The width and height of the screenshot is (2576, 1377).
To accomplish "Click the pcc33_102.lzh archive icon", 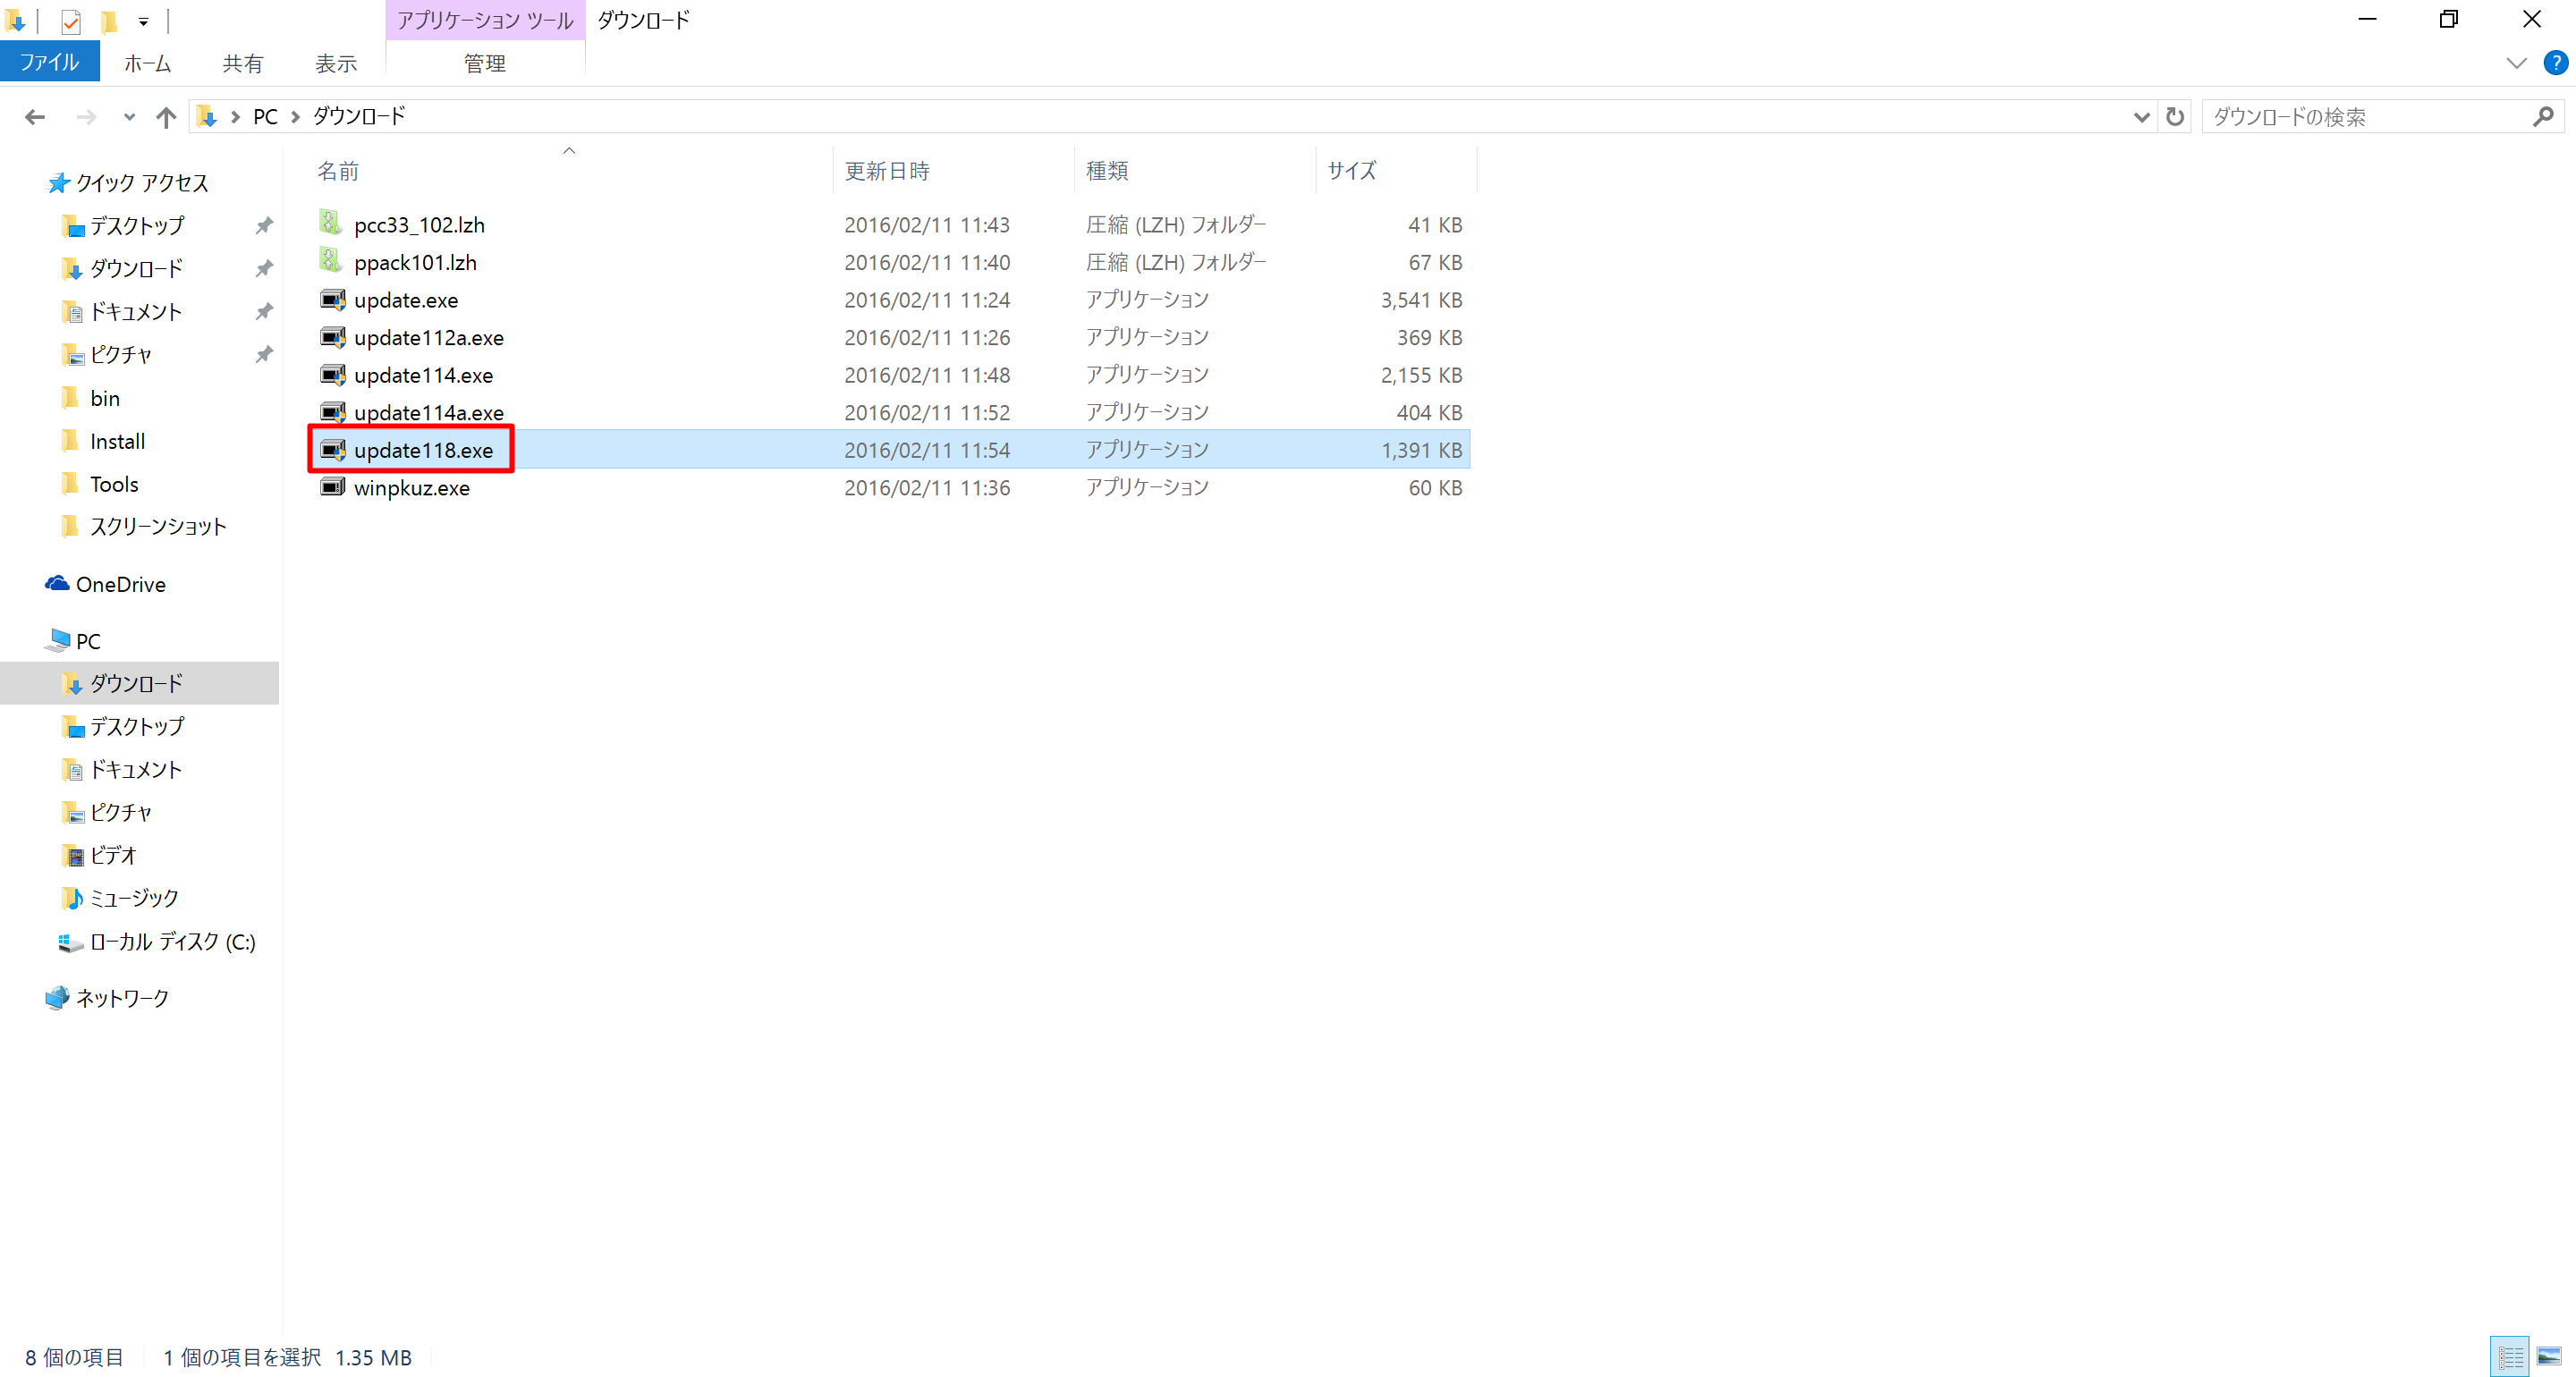I will (x=331, y=222).
